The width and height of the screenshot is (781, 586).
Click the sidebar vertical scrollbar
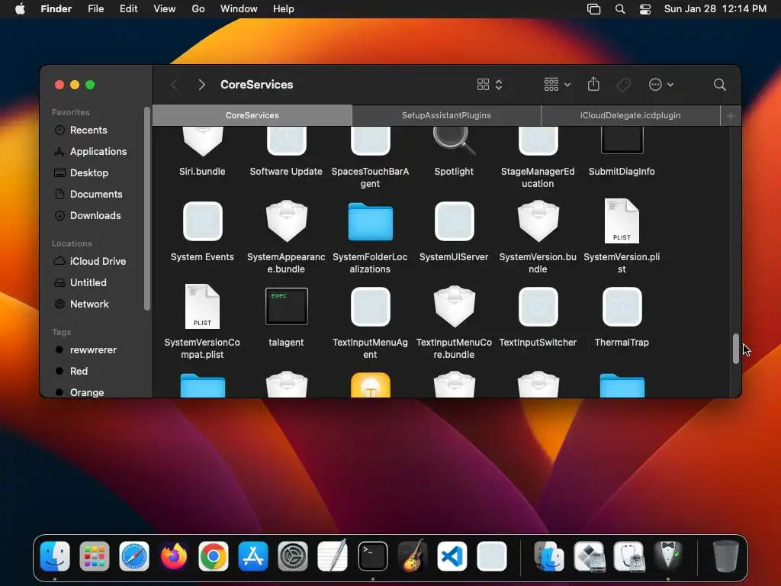click(147, 208)
